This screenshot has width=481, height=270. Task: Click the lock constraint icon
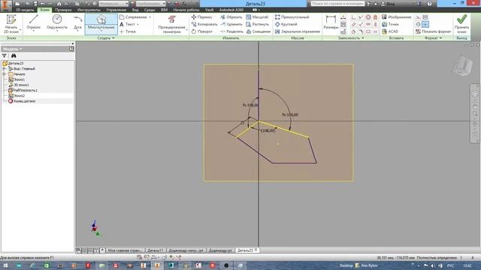coord(375,17)
